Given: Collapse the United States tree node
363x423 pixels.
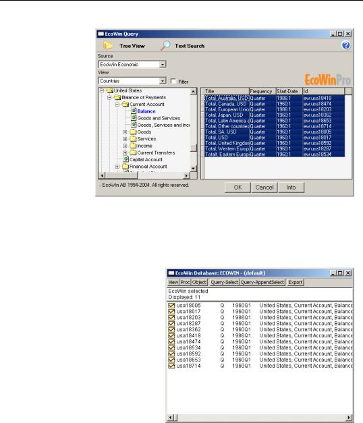Looking at the screenshot, I should (102, 90).
